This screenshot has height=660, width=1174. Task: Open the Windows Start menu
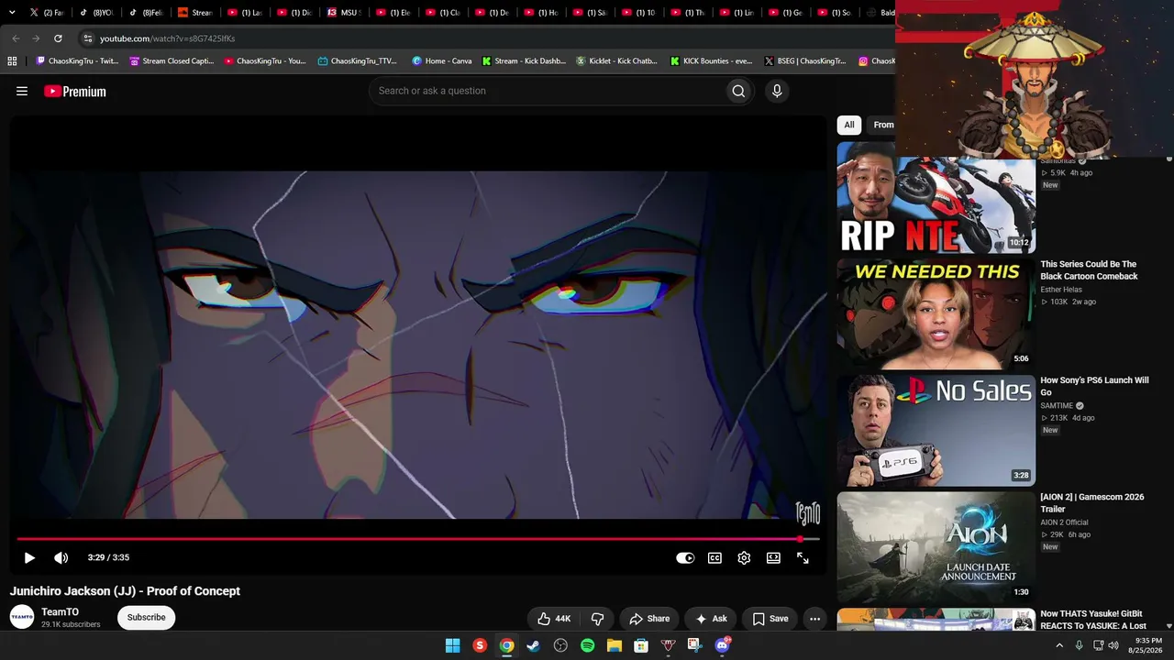pyautogui.click(x=452, y=645)
